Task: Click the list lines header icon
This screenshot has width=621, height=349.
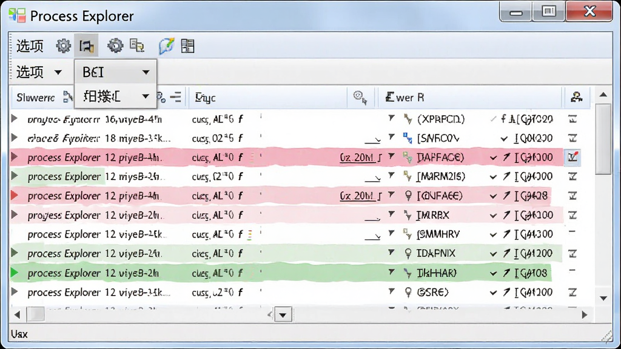Action: coord(175,97)
